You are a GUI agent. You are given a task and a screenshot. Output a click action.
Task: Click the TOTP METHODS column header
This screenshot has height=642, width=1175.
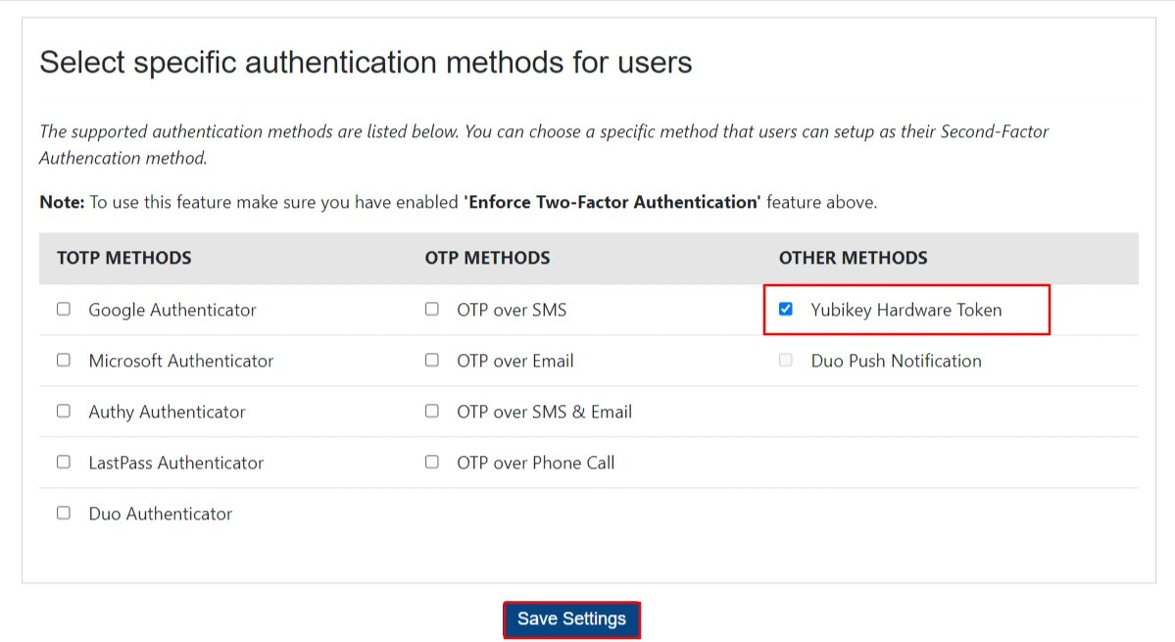pos(124,259)
